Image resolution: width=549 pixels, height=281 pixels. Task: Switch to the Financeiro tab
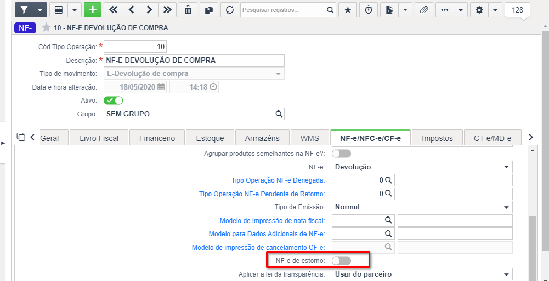coord(157,138)
